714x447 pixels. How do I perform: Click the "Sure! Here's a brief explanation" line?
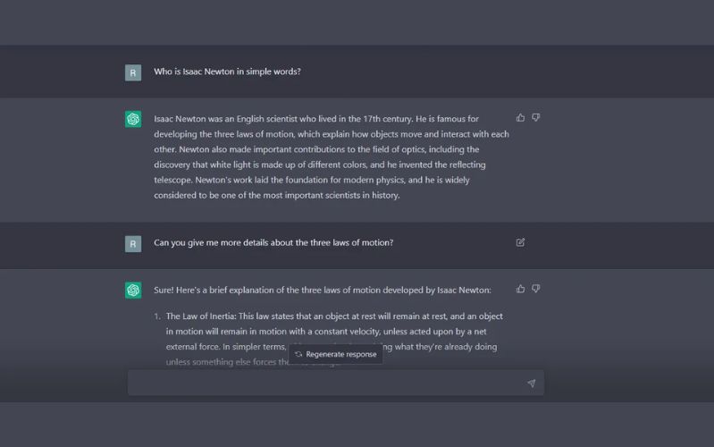coord(323,290)
